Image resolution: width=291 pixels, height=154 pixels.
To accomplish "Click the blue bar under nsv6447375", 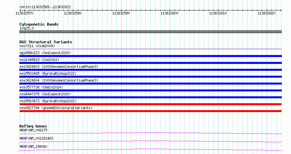I will [150, 97].
